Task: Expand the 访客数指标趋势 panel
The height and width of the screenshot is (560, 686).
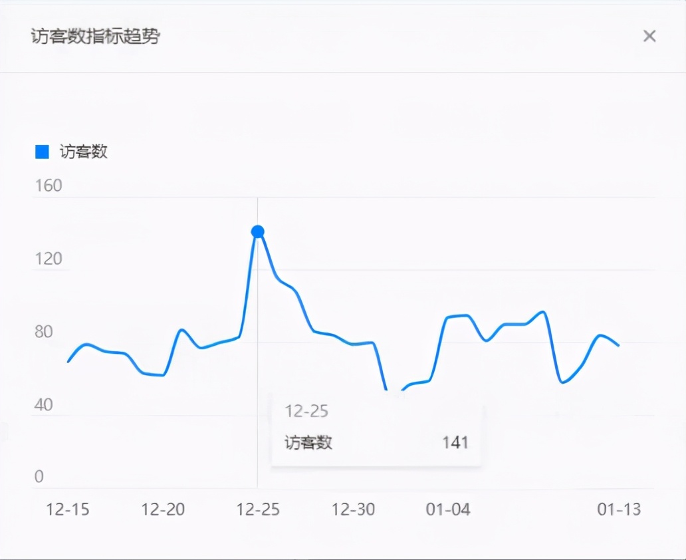Action: coord(96,38)
